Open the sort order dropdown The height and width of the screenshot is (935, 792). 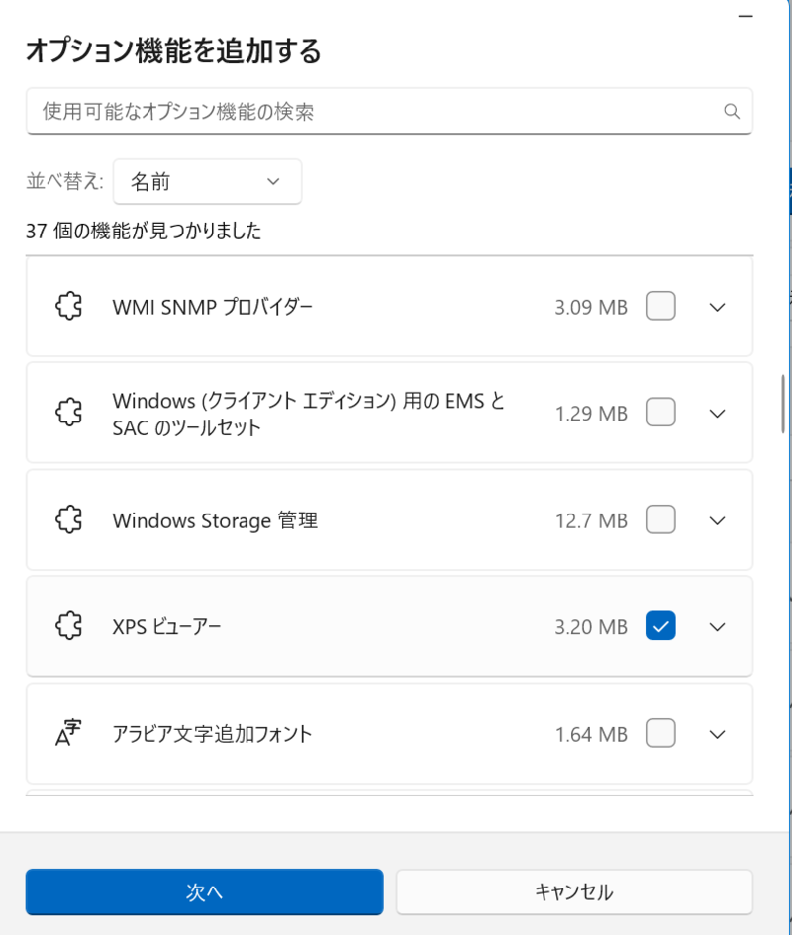point(207,182)
